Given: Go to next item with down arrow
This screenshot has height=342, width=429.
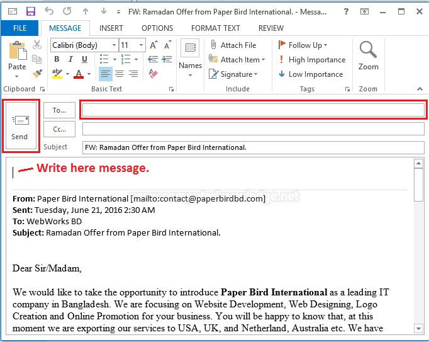Looking at the screenshot, I should 104,11.
